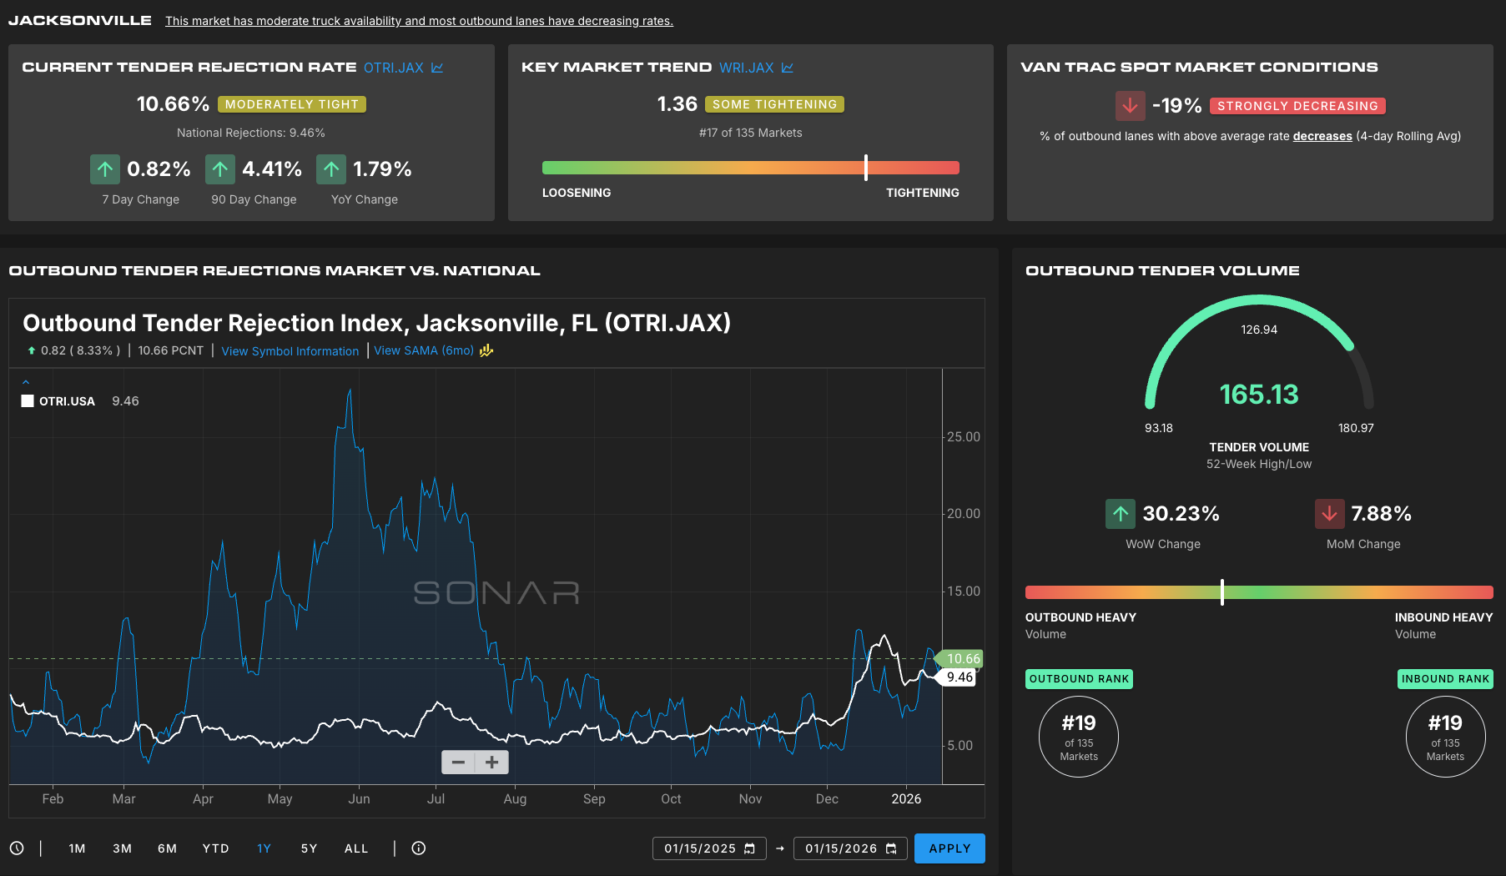The width and height of the screenshot is (1506, 876).
Task: Switch chart to 5Y range
Action: click(x=309, y=848)
